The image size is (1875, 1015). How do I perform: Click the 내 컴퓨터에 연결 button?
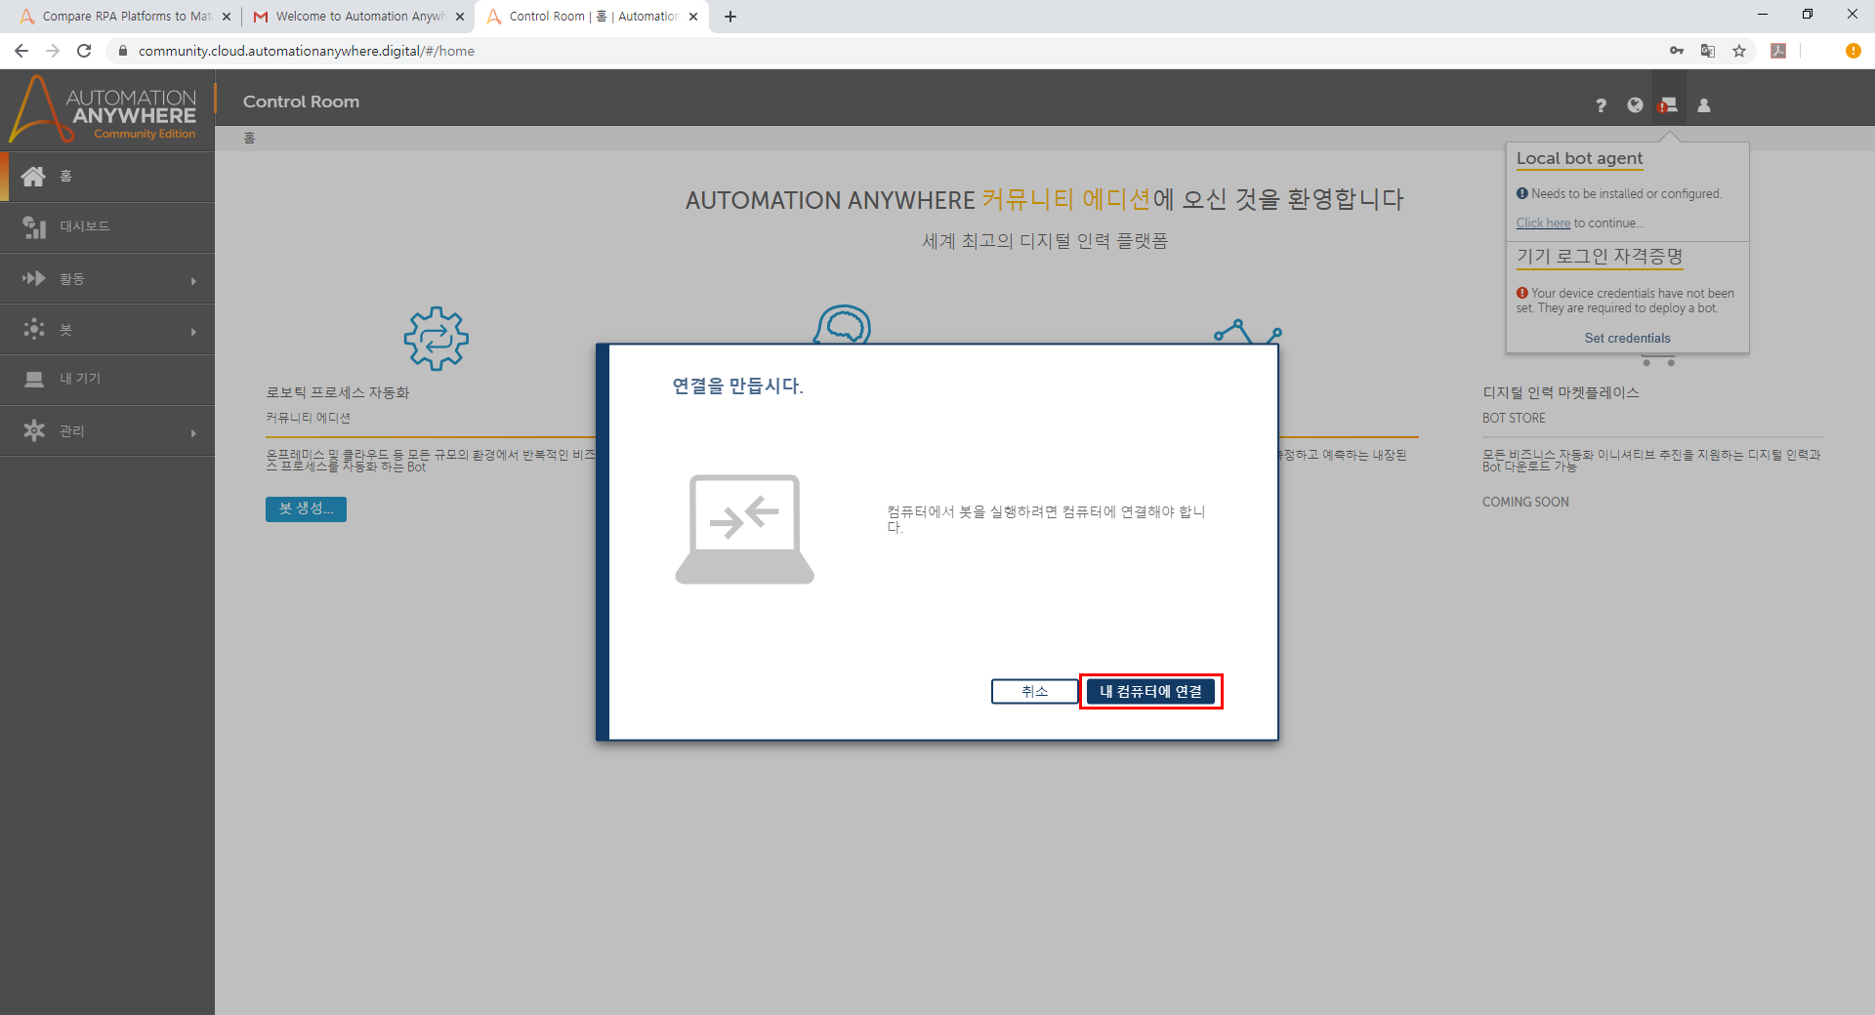coord(1150,691)
